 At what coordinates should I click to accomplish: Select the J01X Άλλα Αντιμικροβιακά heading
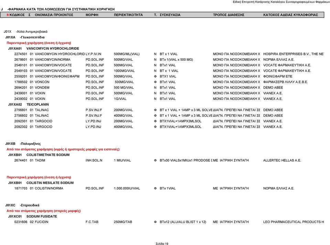coord(25,32)
